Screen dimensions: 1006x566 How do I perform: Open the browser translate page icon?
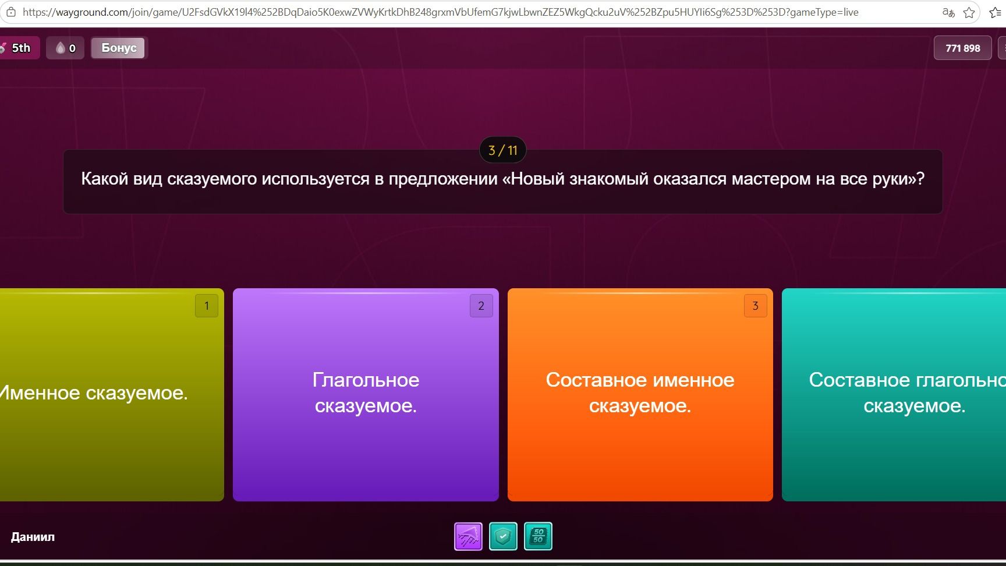[948, 12]
